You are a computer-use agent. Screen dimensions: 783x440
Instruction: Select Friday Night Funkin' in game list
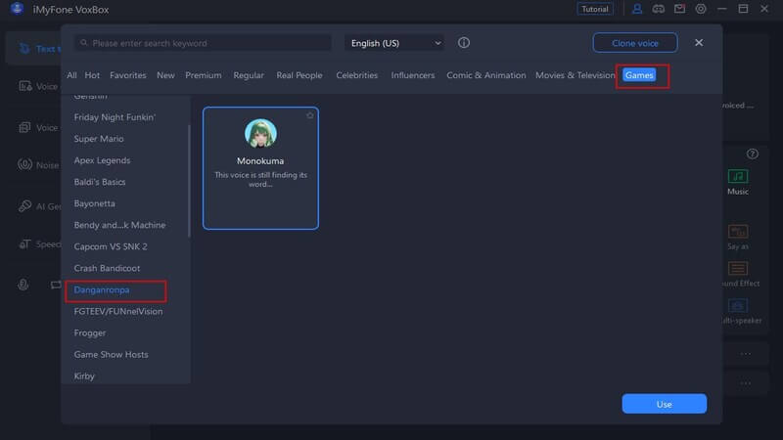[115, 117]
